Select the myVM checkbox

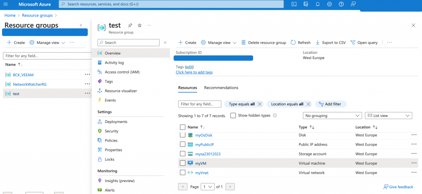tap(183, 163)
